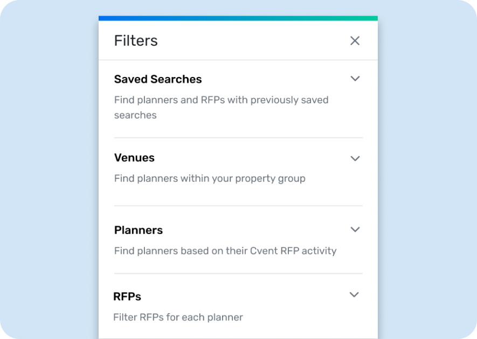This screenshot has height=339, width=477.
Task: Click the 'Find planners and RFPs with previously saved searches' text
Action: [221, 108]
